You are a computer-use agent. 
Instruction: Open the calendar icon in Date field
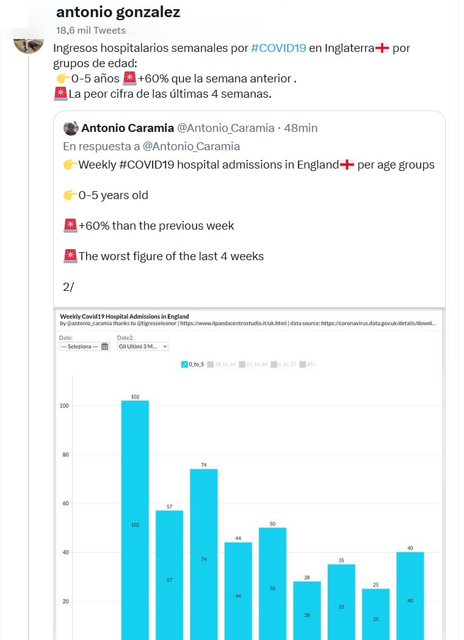click(x=104, y=346)
